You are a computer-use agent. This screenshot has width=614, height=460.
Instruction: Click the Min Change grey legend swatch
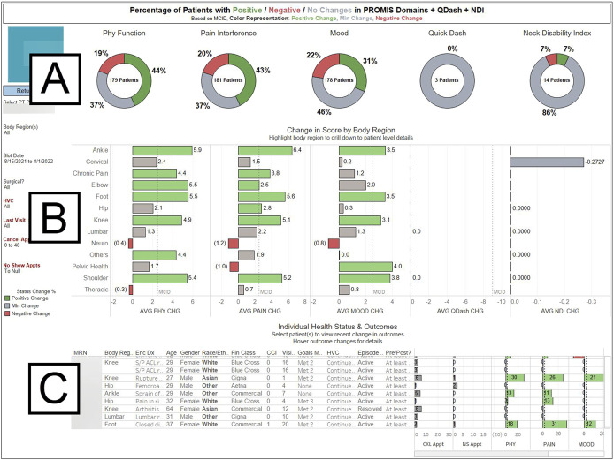pyautogui.click(x=7, y=306)
